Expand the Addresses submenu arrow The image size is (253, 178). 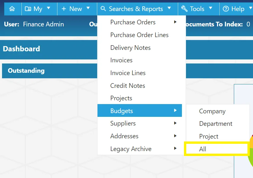click(176, 136)
